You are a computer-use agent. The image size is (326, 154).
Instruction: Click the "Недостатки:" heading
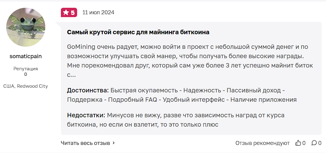click(x=86, y=115)
